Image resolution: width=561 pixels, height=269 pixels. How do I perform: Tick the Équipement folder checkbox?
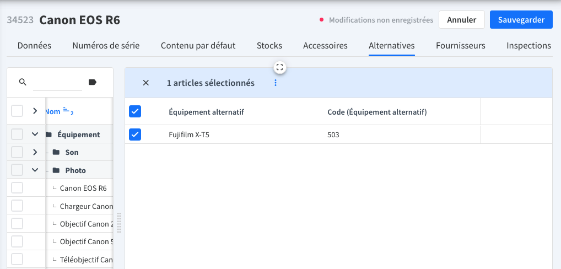(17, 134)
